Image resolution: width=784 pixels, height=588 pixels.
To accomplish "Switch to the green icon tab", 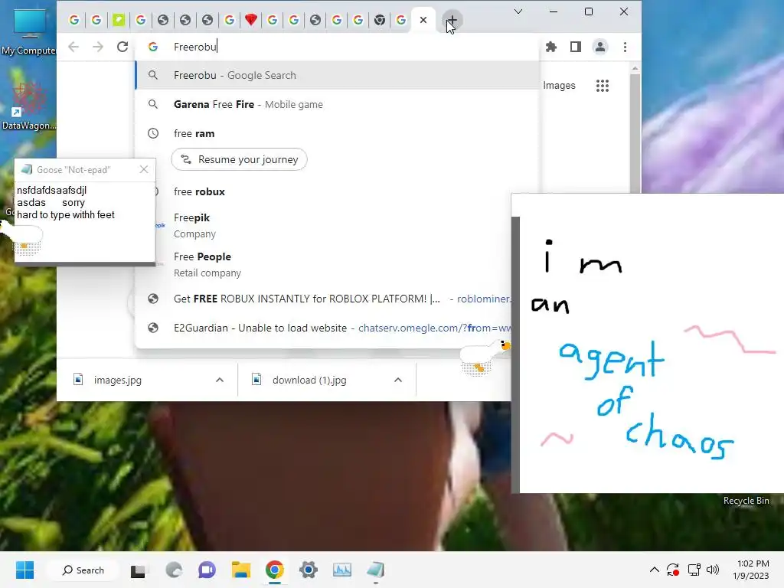I will click(119, 20).
